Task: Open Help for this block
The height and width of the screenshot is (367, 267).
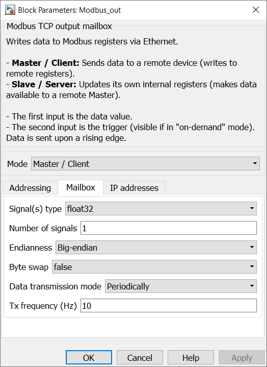Action: pyautogui.click(x=191, y=358)
